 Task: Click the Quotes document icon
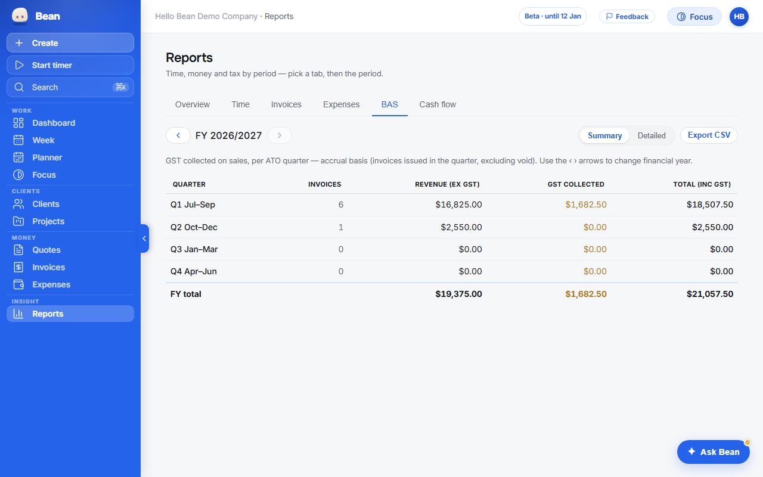[18, 250]
